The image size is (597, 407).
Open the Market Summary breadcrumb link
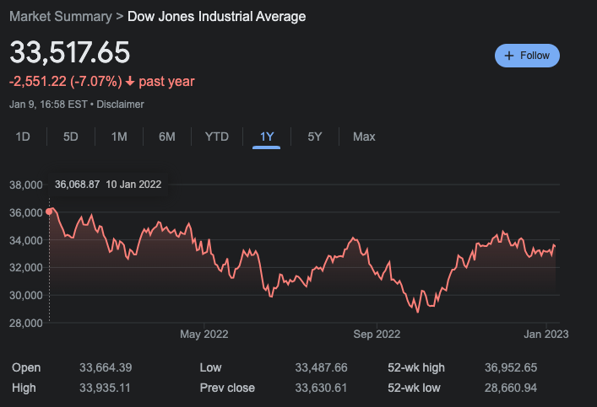coord(61,16)
